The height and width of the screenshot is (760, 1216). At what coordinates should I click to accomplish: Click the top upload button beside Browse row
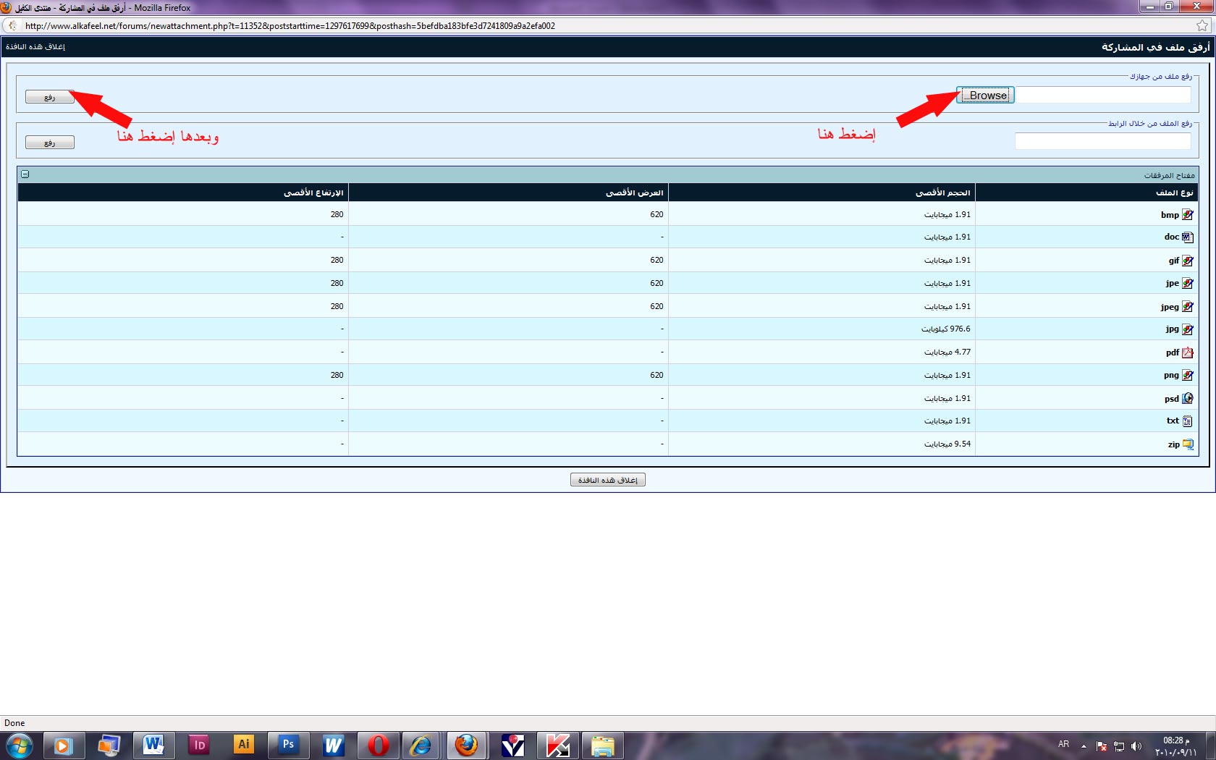tap(49, 97)
